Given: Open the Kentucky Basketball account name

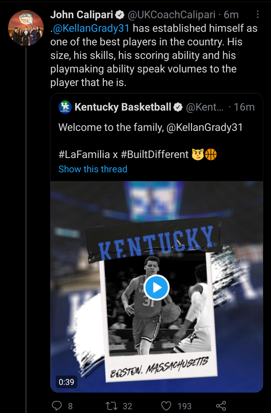Looking at the screenshot, I should pyautogui.click(x=123, y=107).
